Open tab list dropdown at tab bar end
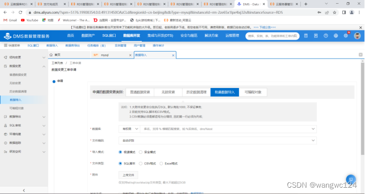 point(361,55)
